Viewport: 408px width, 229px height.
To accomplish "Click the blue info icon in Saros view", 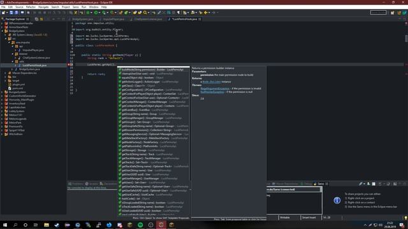I will coord(337,200).
